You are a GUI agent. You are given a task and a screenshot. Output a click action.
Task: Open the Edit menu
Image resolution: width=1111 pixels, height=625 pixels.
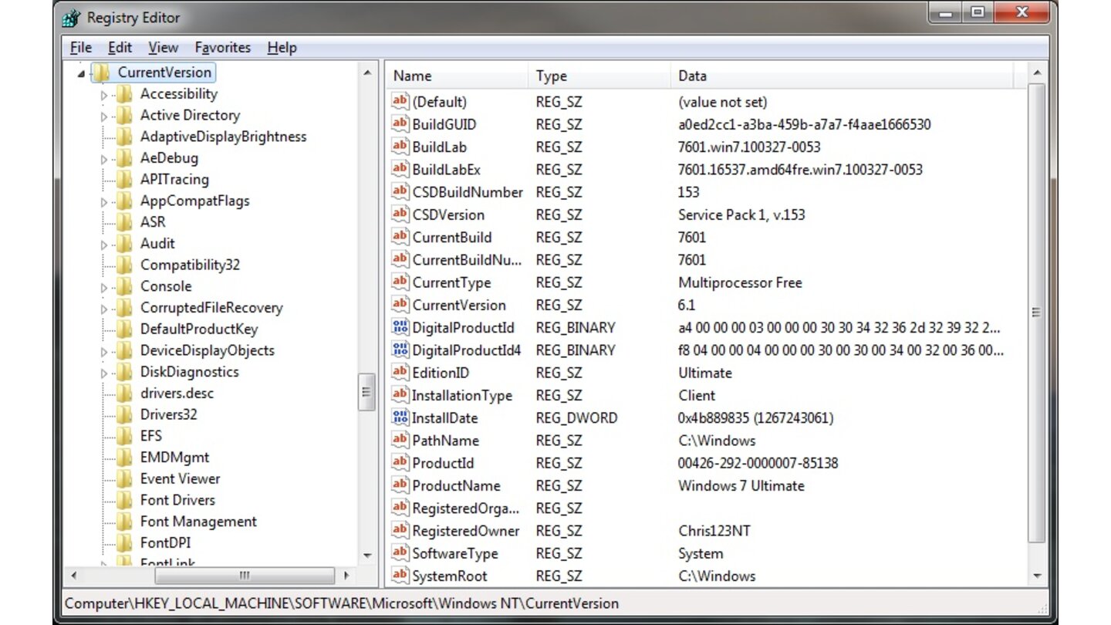click(120, 47)
